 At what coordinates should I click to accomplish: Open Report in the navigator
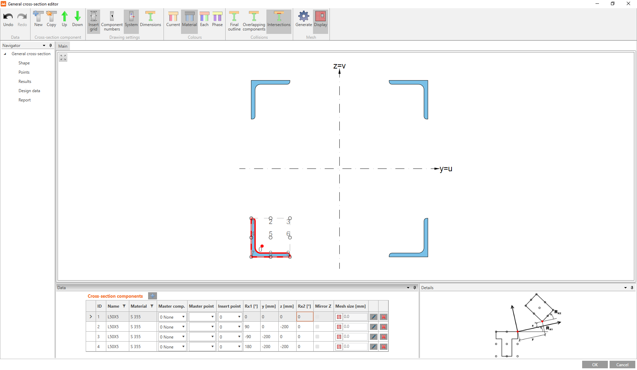click(25, 100)
